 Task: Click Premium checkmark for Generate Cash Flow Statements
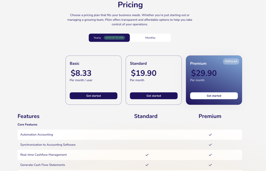[x=210, y=165]
